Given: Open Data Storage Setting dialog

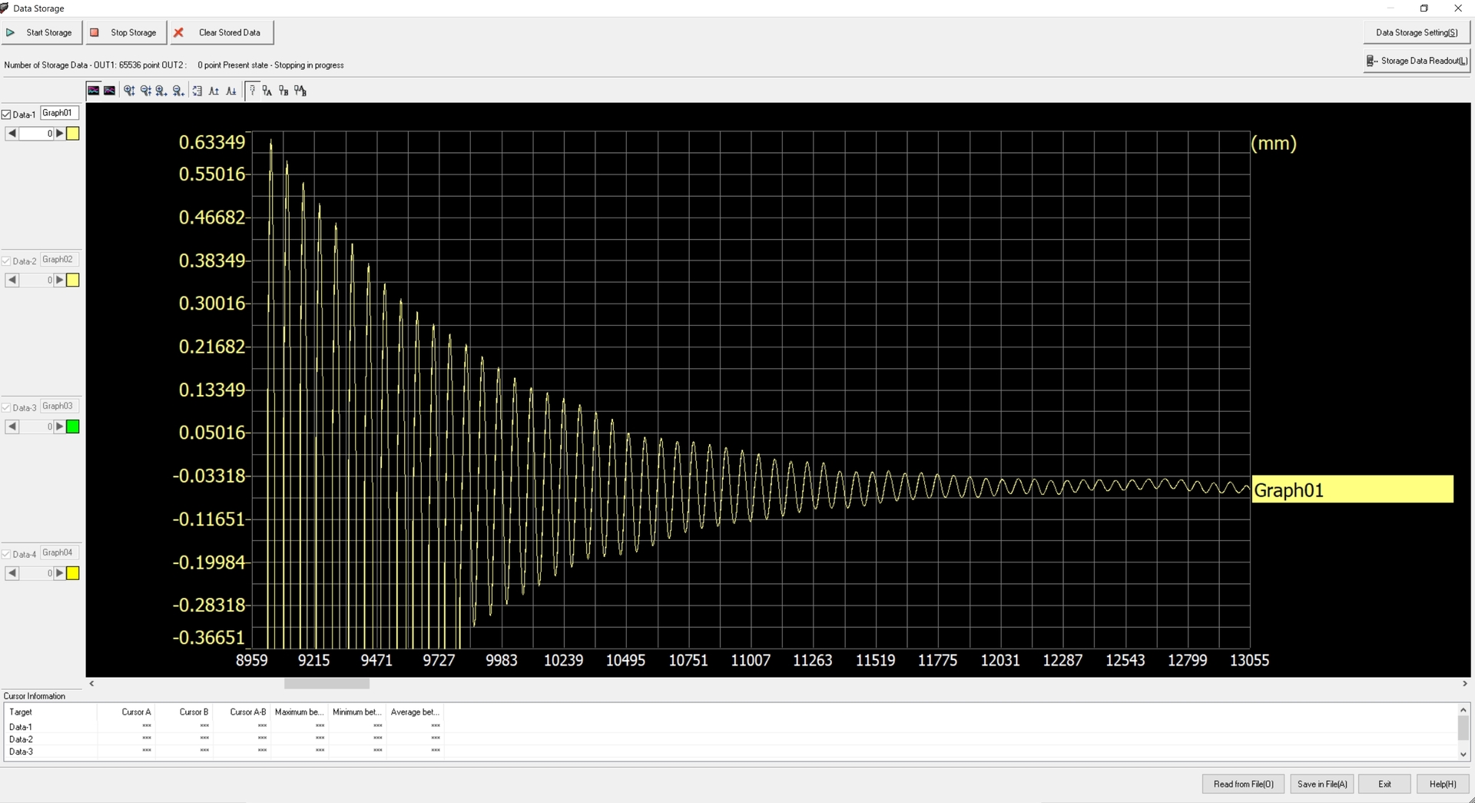Looking at the screenshot, I should click(1416, 32).
